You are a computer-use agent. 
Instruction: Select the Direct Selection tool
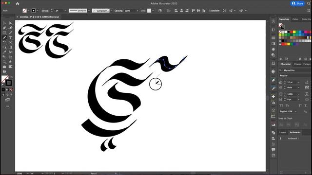pos(10,23)
